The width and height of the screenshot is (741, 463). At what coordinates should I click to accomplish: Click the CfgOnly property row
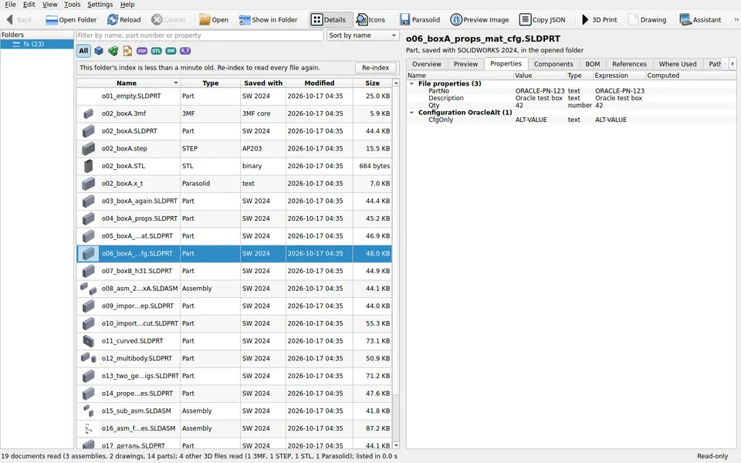571,120
